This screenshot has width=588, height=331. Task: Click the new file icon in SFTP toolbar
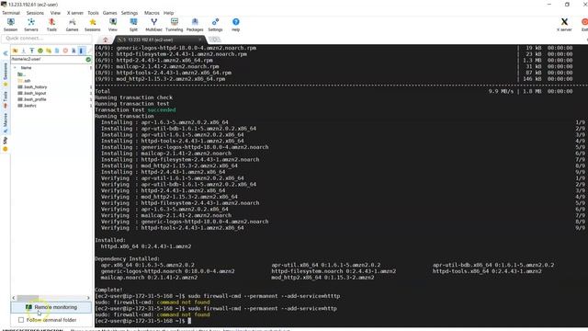(x=57, y=51)
